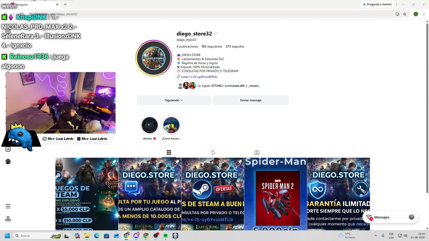429x241 pixels.
Task: Click the taskbar Buscar search box
Action: [x=38, y=236]
